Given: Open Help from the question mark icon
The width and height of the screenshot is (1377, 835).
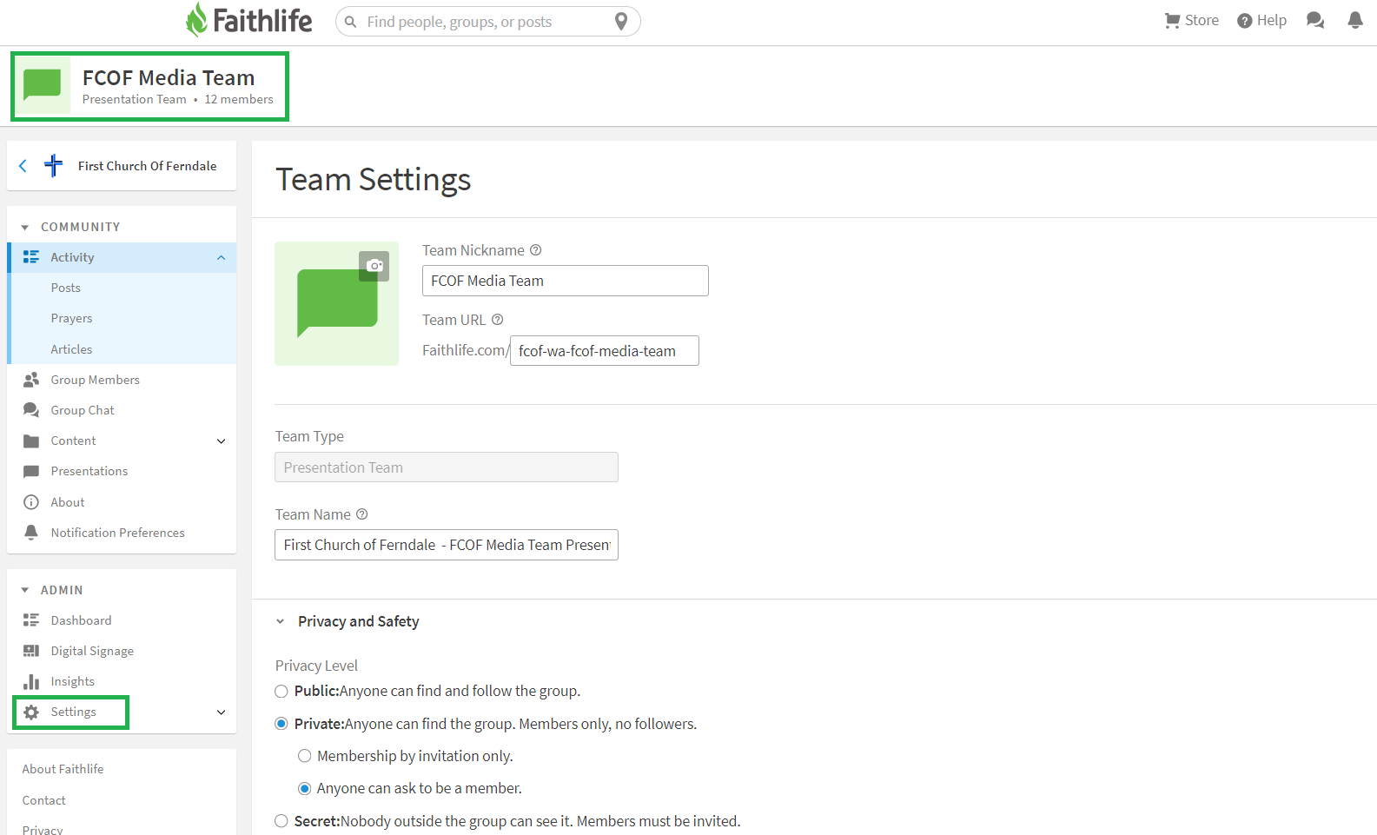Looking at the screenshot, I should [x=1245, y=21].
